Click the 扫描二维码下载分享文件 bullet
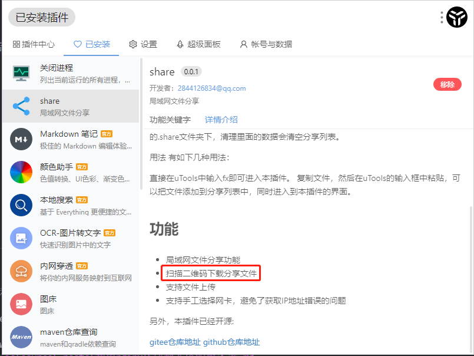This screenshot has width=474, height=356. pyautogui.click(x=211, y=273)
